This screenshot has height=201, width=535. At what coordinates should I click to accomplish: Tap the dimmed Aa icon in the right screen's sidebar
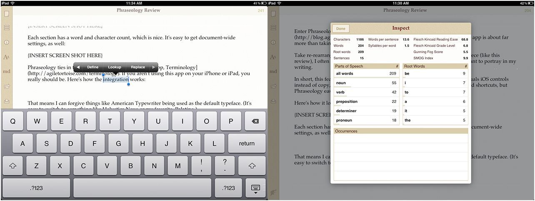click(x=273, y=57)
